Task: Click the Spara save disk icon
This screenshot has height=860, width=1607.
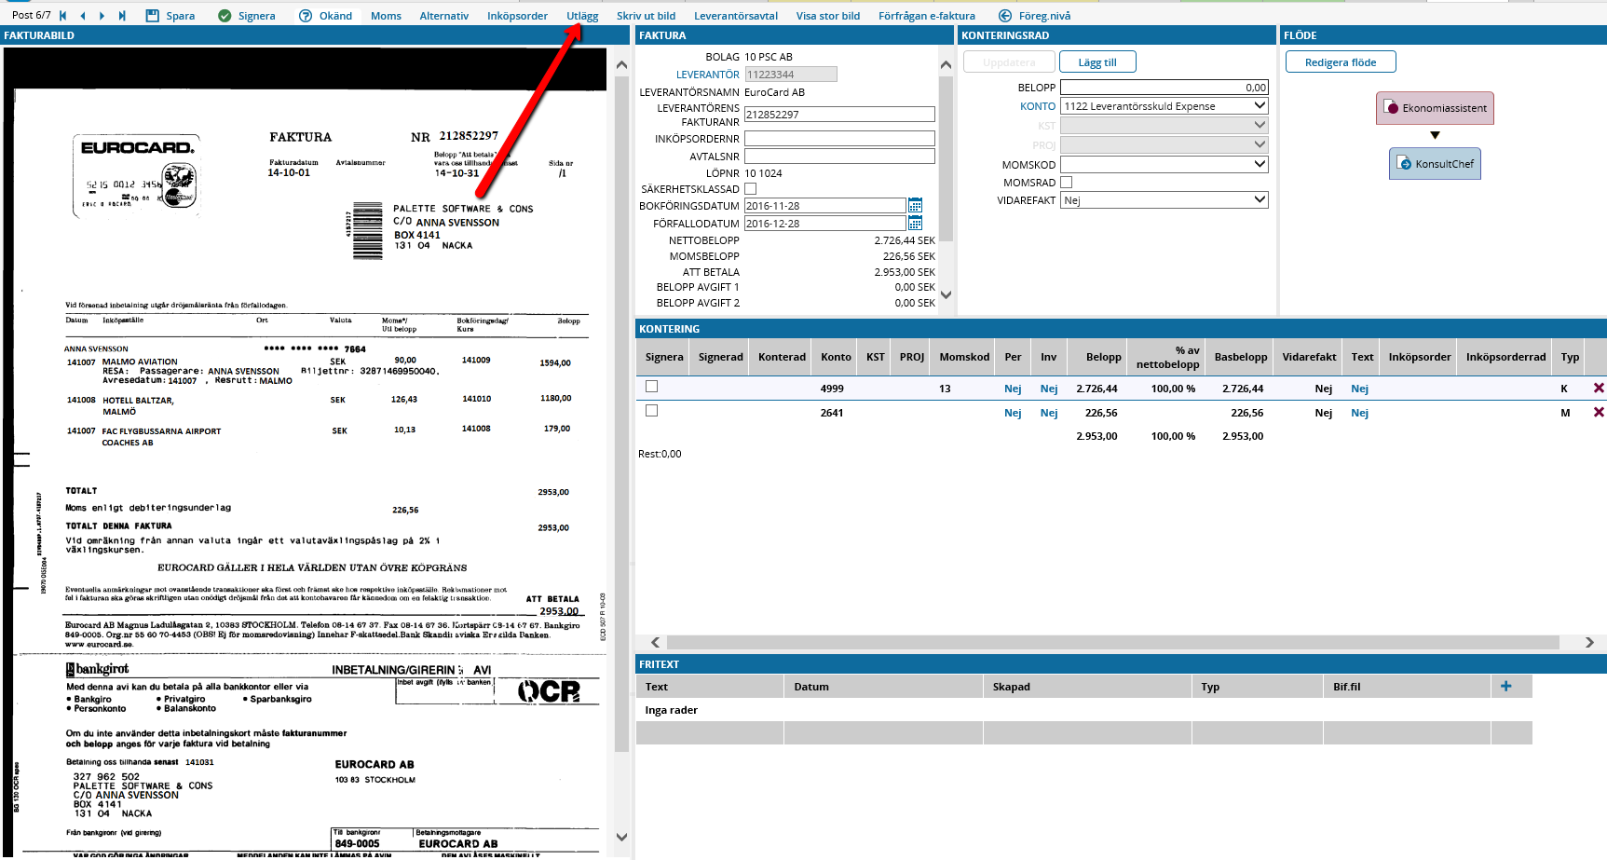Action: pos(153,16)
